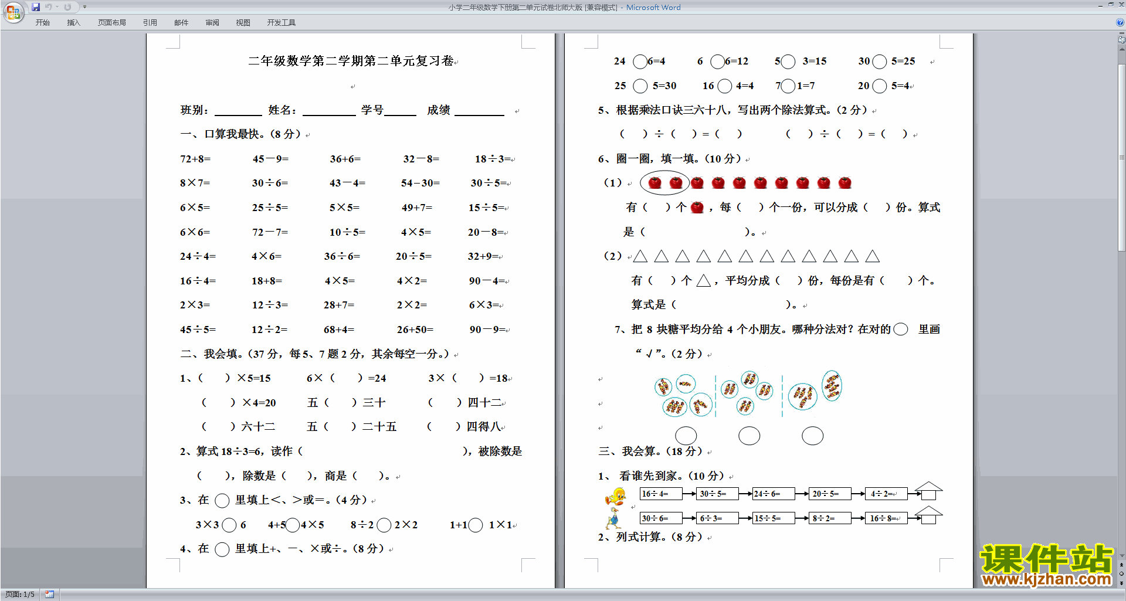Click the vertical scrollbar thumb
This screenshot has width=1126, height=601.
(x=1121, y=157)
